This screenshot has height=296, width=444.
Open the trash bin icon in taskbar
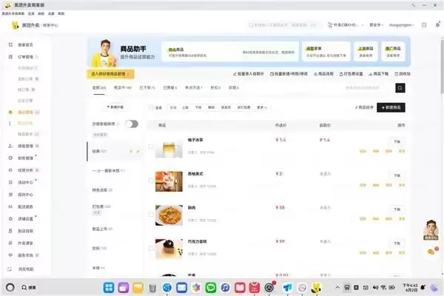coord(152,288)
